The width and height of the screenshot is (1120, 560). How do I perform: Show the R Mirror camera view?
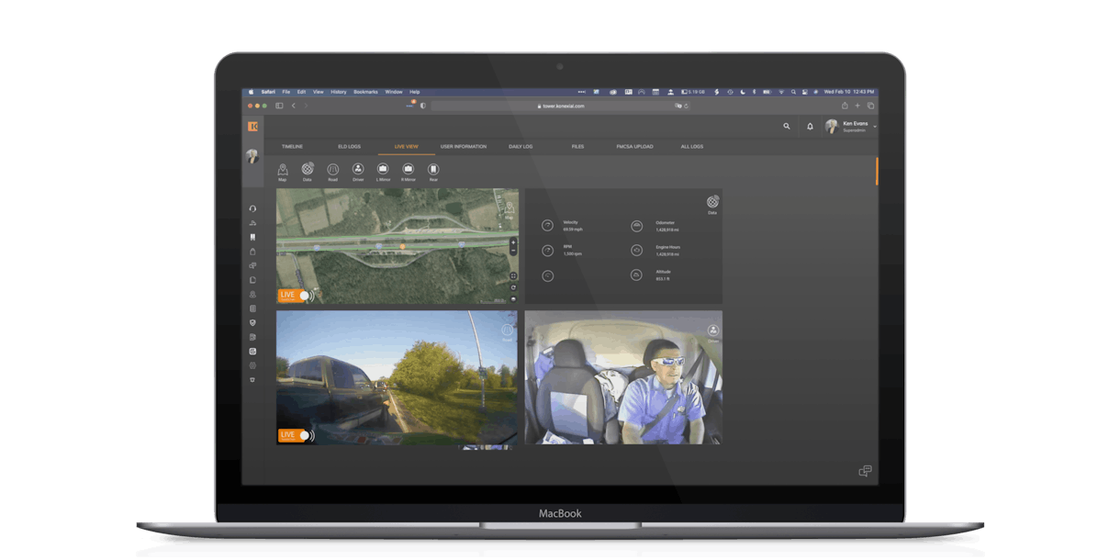tap(409, 170)
